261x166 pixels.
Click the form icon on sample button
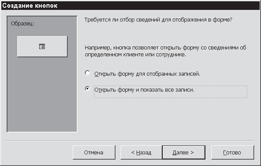(42, 46)
